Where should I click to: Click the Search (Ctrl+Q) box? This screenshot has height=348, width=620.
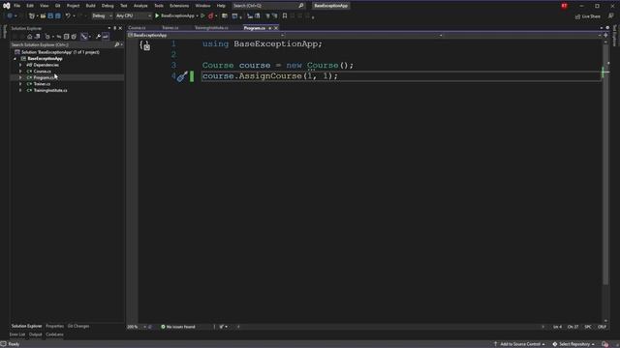point(268,6)
